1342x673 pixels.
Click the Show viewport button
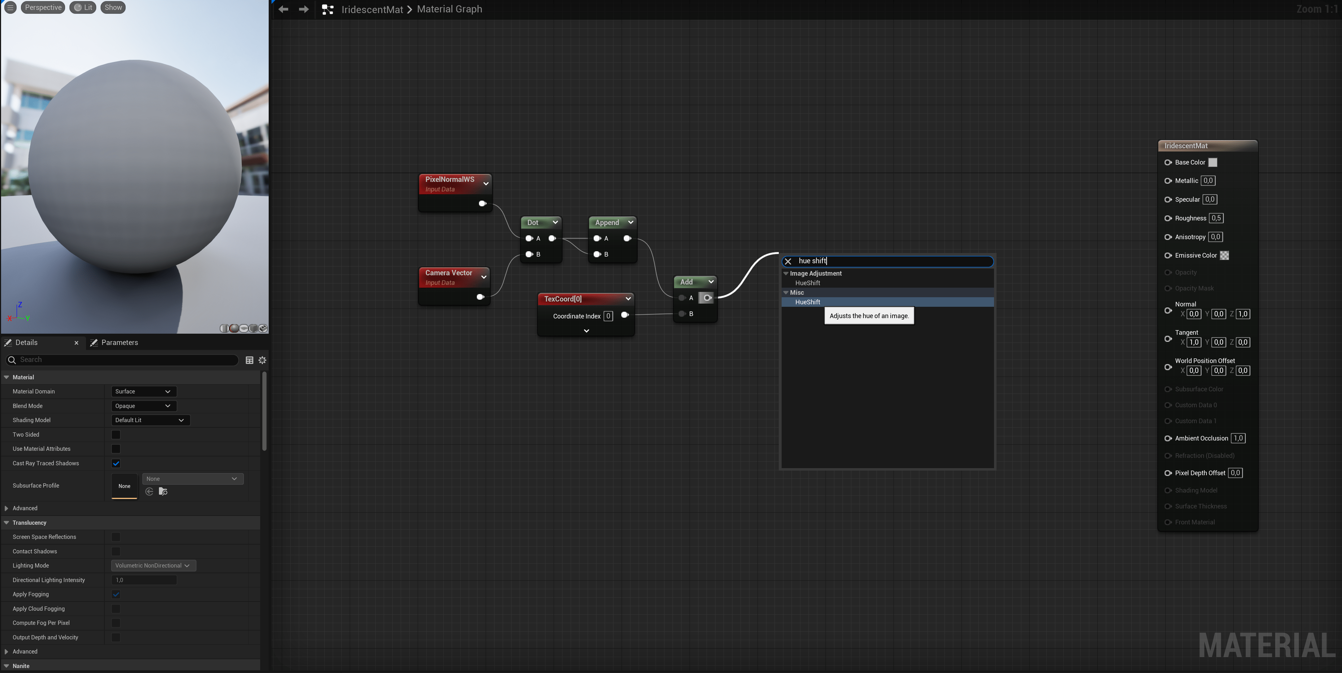click(113, 7)
